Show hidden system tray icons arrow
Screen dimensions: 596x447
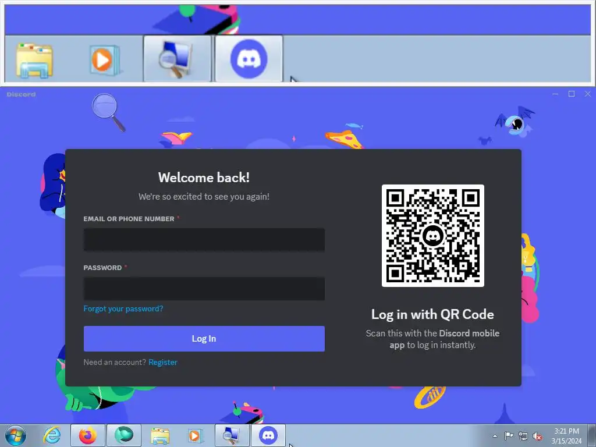point(495,436)
